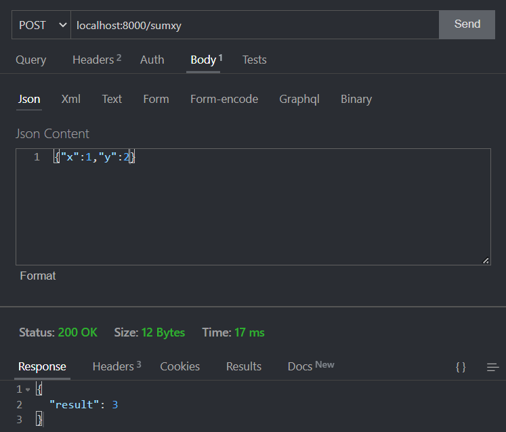Grab the editor resize handle
Image resolution: width=506 pixels, height=432 pixels.
click(x=486, y=261)
